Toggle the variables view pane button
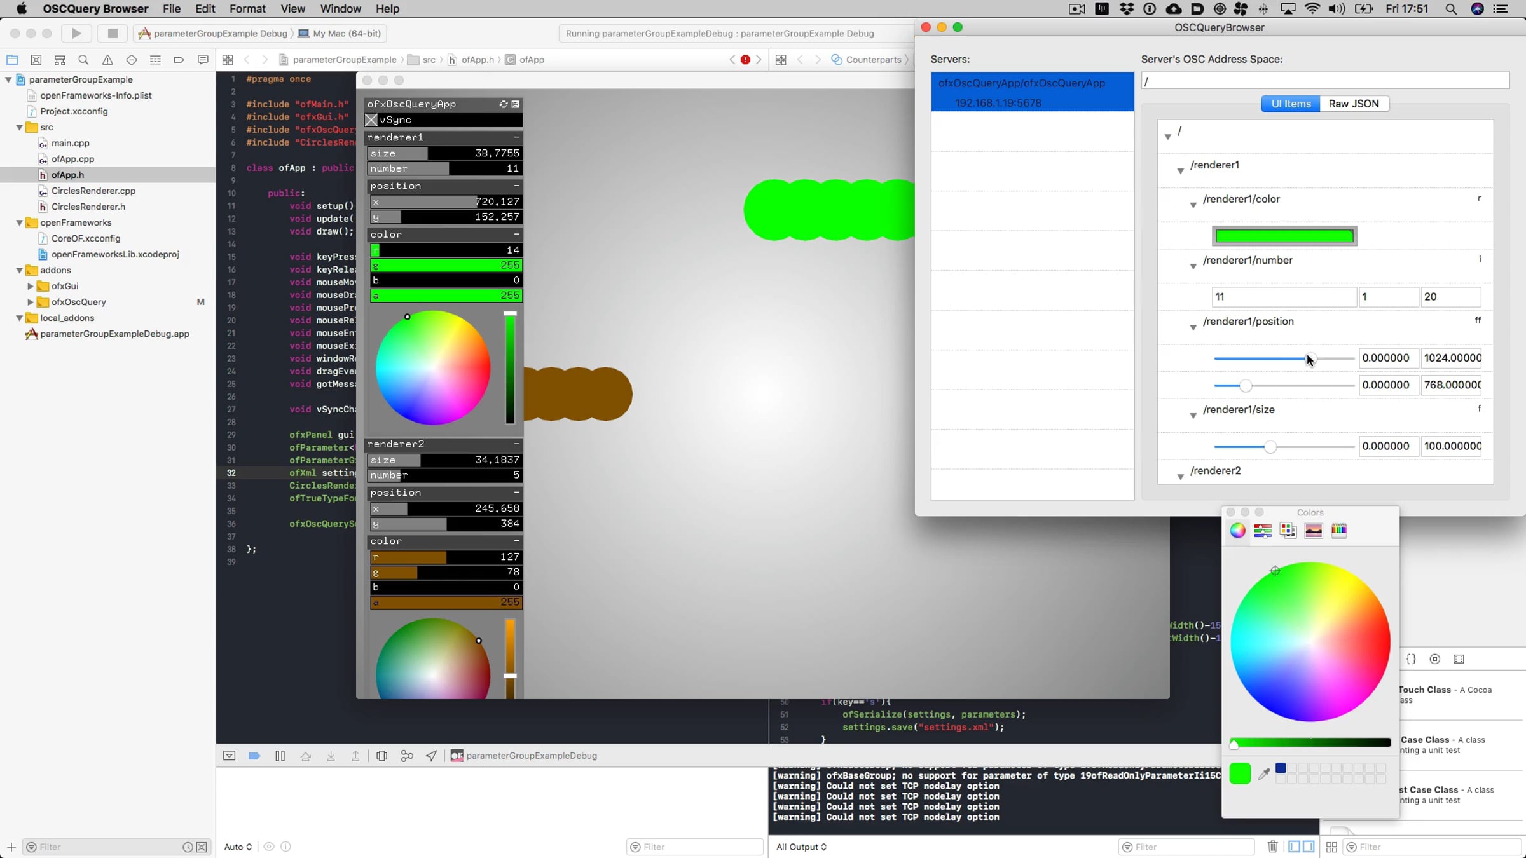This screenshot has height=858, width=1526. click(x=1294, y=847)
